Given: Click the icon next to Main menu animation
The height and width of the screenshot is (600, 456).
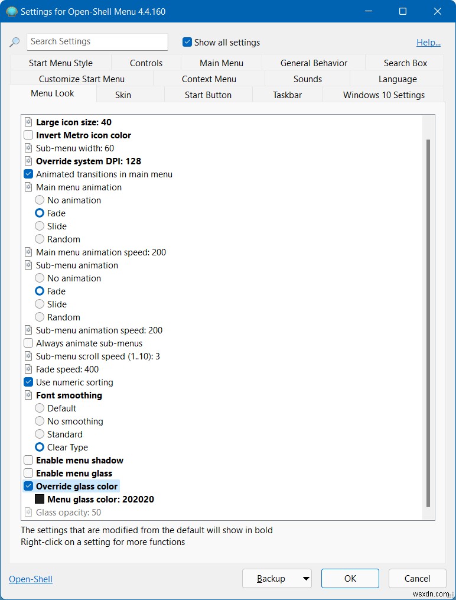Looking at the screenshot, I should tap(28, 187).
